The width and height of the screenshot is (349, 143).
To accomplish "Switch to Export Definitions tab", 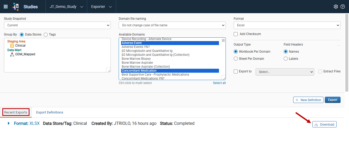I will tap(50, 112).
